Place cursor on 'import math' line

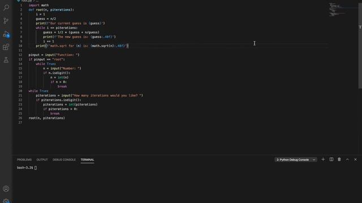(x=38, y=5)
